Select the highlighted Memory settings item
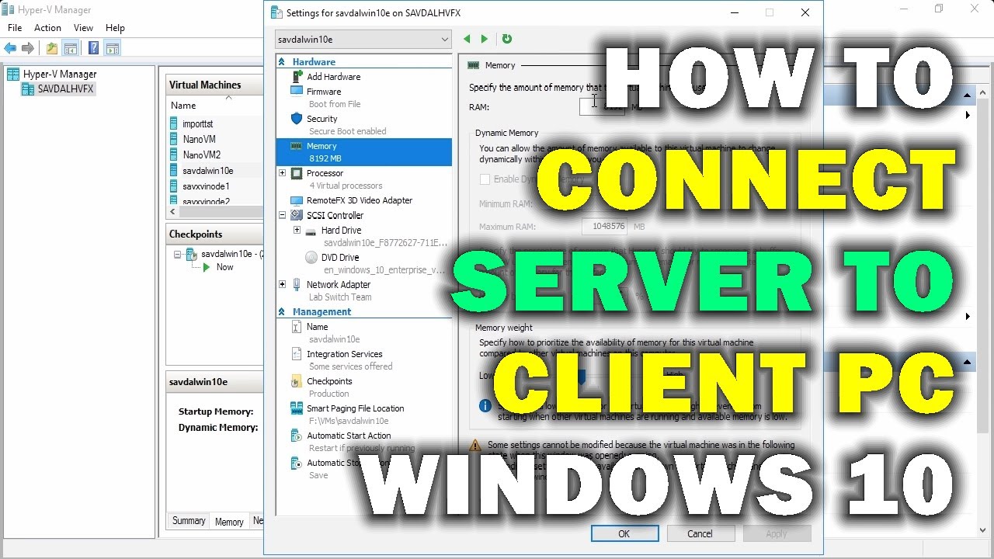This screenshot has width=994, height=559. pyautogui.click(x=363, y=151)
